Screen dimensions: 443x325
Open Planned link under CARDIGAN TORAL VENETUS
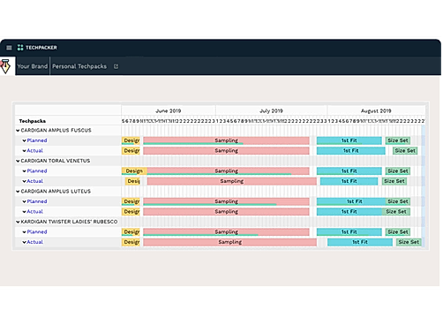pyautogui.click(x=37, y=171)
